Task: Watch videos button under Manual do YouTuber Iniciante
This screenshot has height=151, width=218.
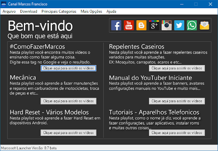Action: coord(177,101)
